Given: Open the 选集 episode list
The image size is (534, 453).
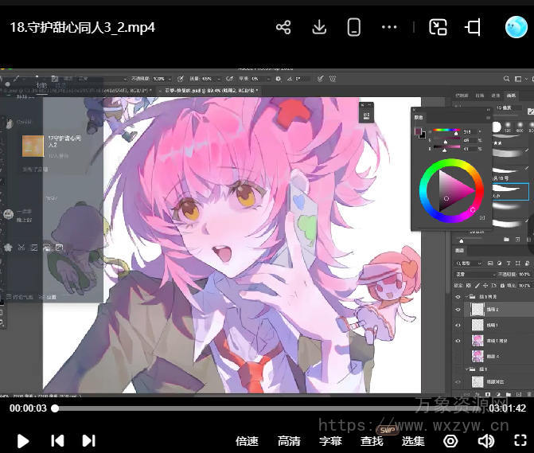Looking at the screenshot, I should tap(413, 441).
